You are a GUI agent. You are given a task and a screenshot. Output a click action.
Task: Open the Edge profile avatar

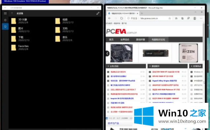pyautogui.click(x=194, y=18)
